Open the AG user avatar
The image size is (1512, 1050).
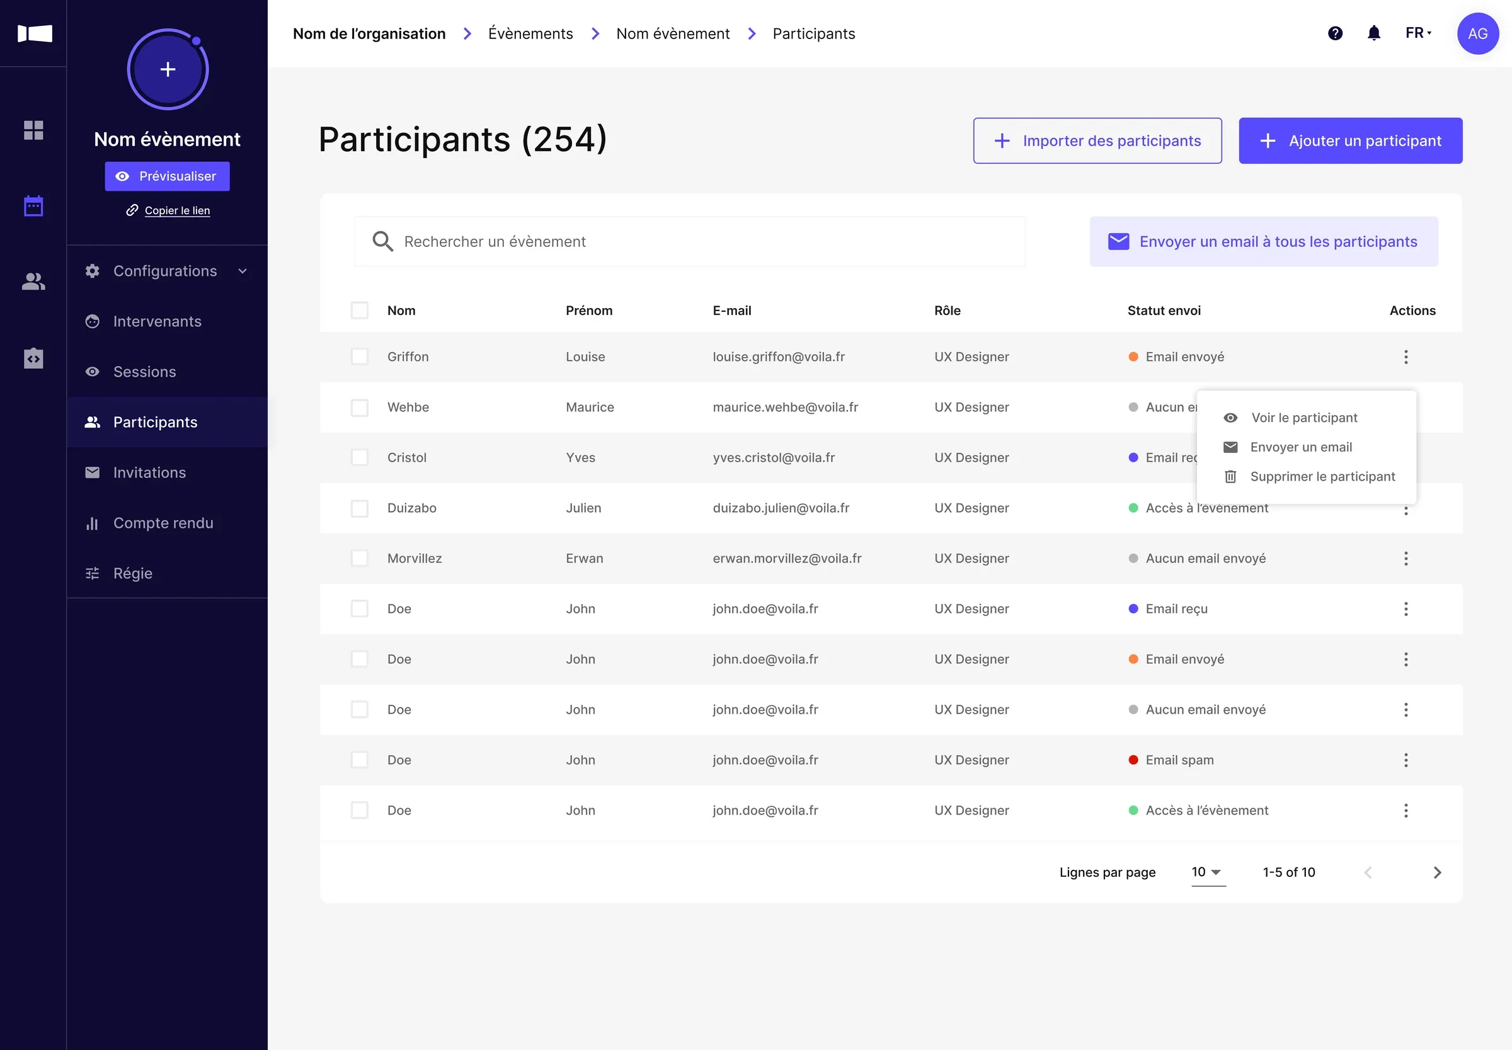1478,33
